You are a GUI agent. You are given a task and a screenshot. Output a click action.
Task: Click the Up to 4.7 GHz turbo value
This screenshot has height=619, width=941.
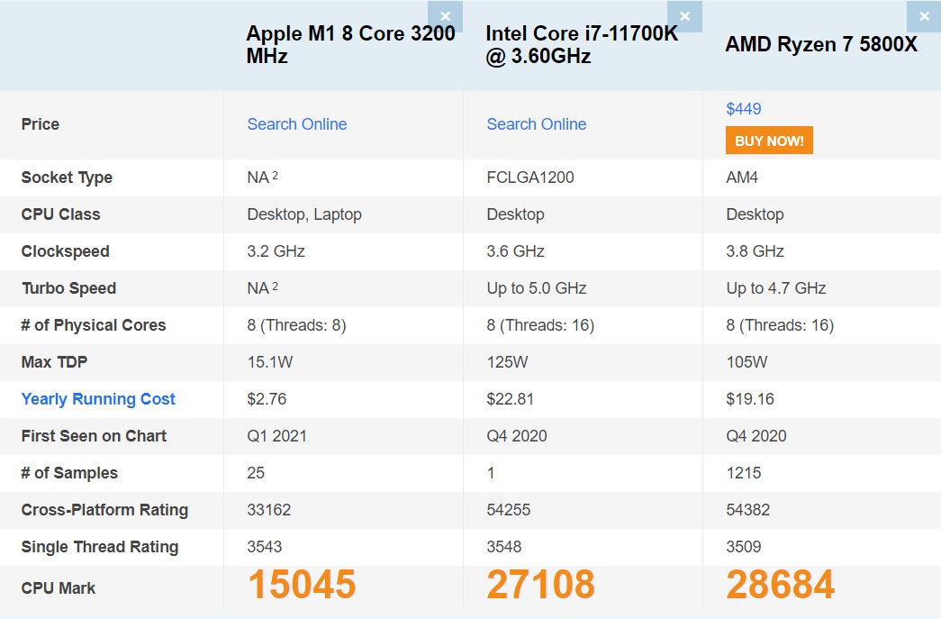point(776,289)
